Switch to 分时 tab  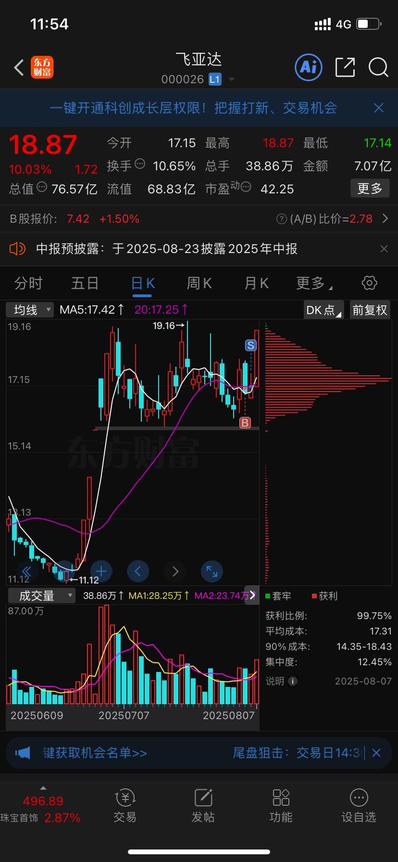click(28, 283)
